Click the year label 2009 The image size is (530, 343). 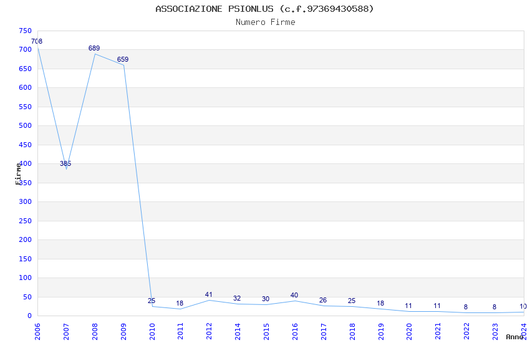coord(123,332)
